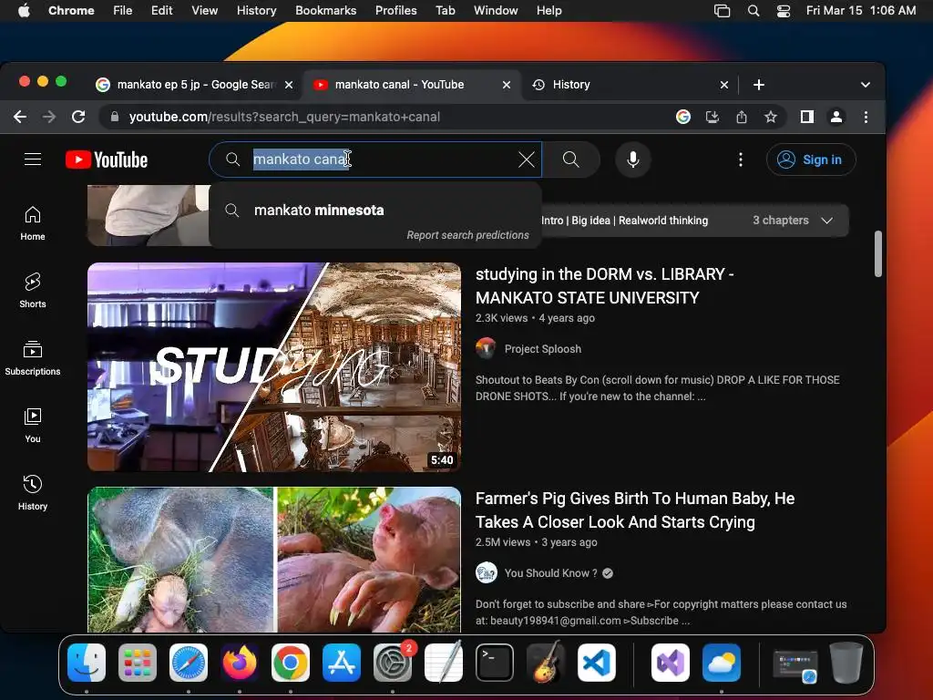The width and height of the screenshot is (933, 700).
Task: Open Chrome profile icon
Action: tap(836, 117)
